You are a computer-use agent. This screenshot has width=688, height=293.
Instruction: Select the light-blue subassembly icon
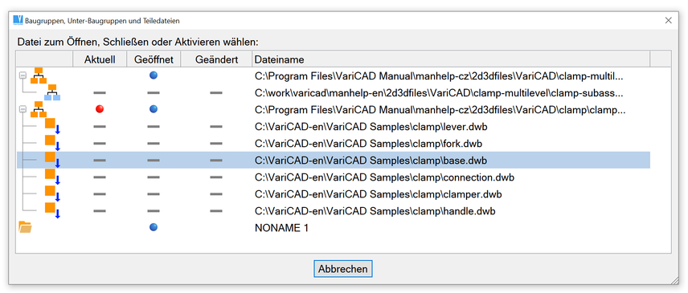tap(52, 92)
